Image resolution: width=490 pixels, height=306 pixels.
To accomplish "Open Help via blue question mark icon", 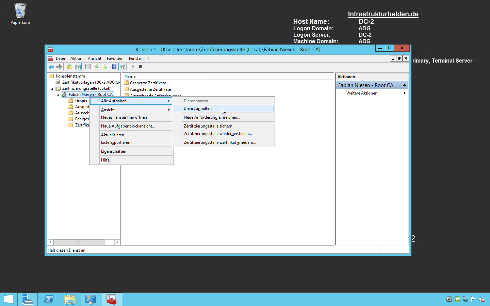I will pos(114,67).
